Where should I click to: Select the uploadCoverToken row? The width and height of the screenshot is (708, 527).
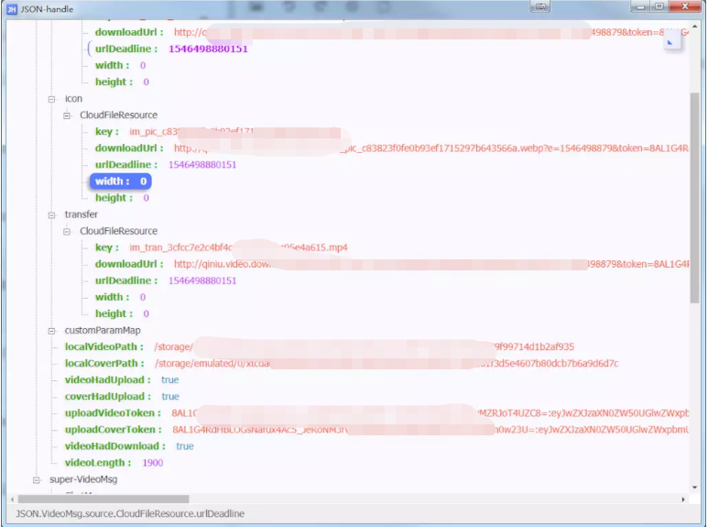click(376, 429)
